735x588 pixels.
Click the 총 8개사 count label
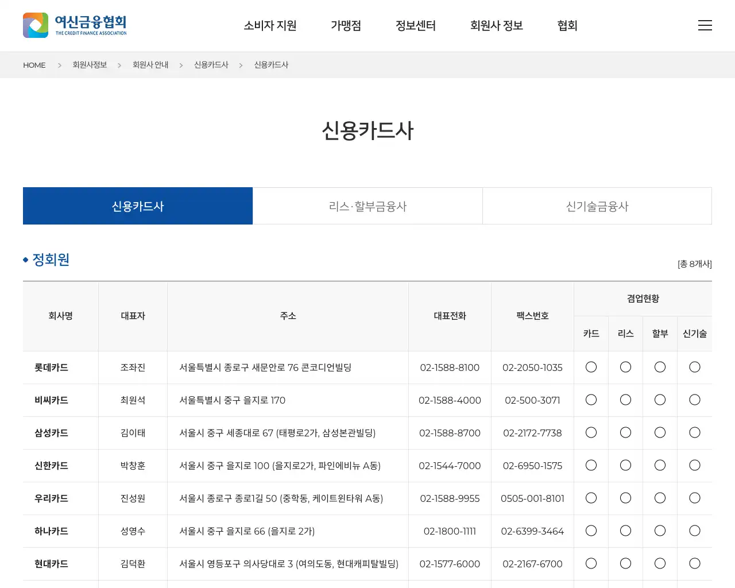click(x=695, y=264)
